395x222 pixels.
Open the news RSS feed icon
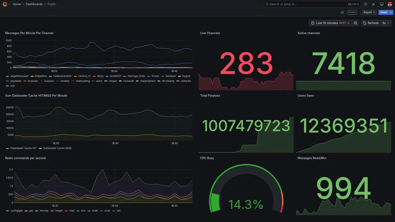click(x=373, y=4)
